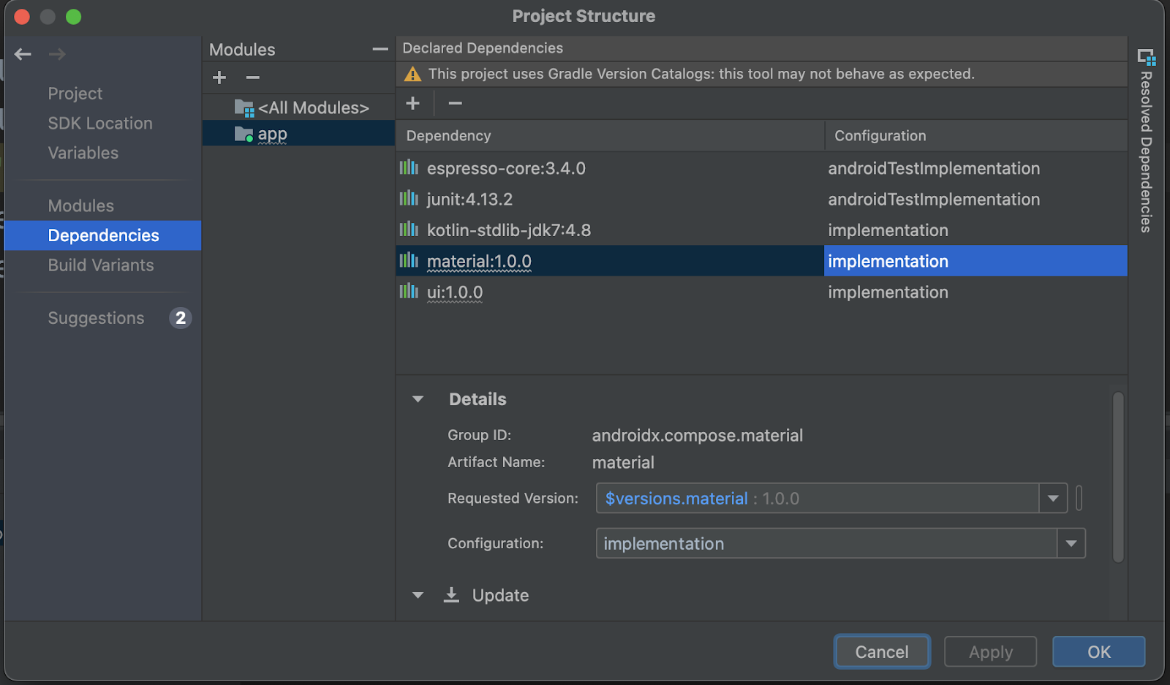The image size is (1170, 685).
Task: Click the Gradle Version Catalogs warning icon
Action: [x=413, y=73]
